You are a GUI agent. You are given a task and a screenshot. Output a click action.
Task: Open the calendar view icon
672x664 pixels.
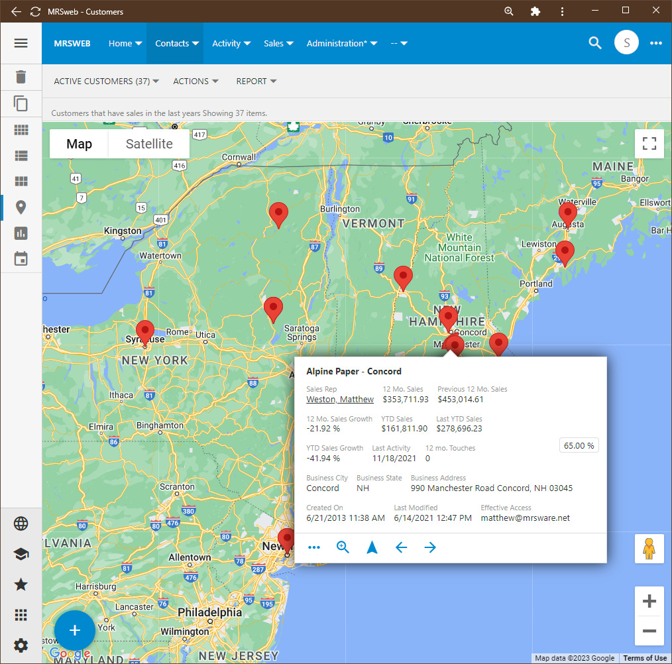point(21,259)
